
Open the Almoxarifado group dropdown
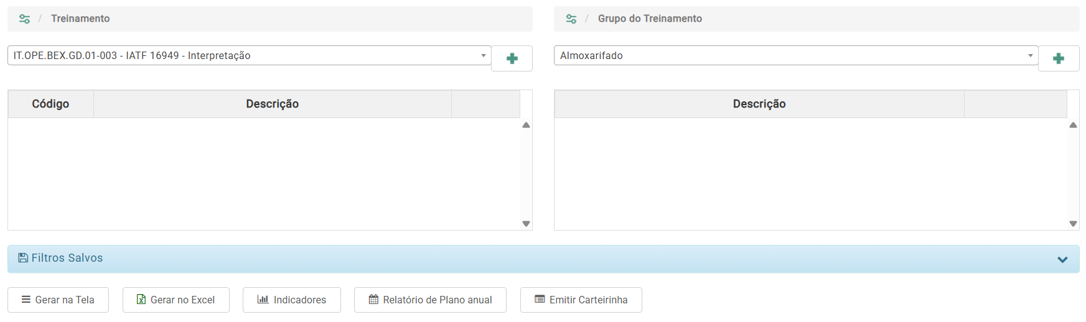(x=1030, y=55)
